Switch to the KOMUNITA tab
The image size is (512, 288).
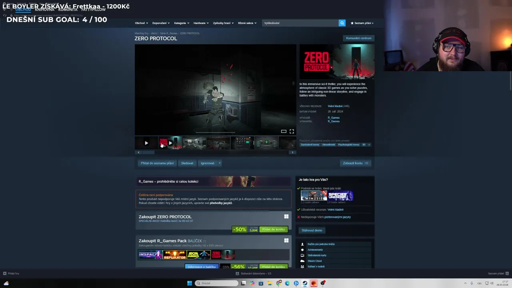pos(68,10)
